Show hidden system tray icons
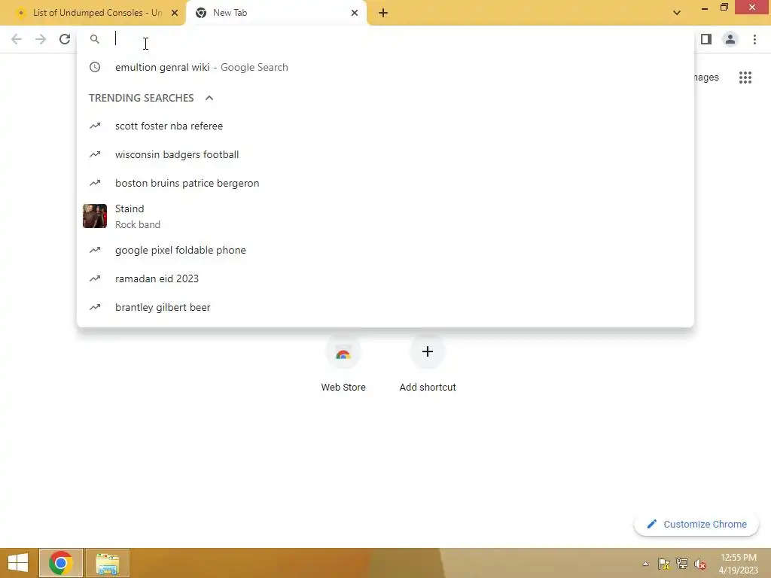Image resolution: width=771 pixels, height=578 pixels. click(x=645, y=564)
